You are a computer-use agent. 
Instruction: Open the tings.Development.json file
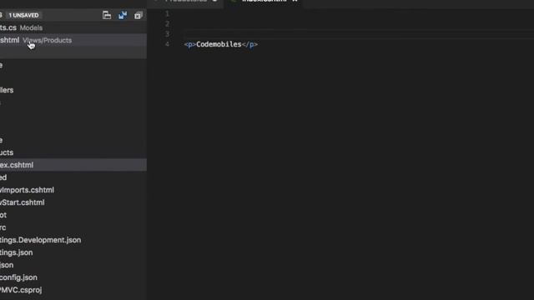41,240
